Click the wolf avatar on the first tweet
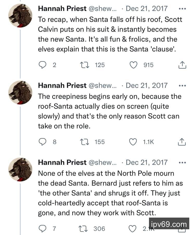Image resolution: width=195 pixels, height=235 pixels. [21, 16]
